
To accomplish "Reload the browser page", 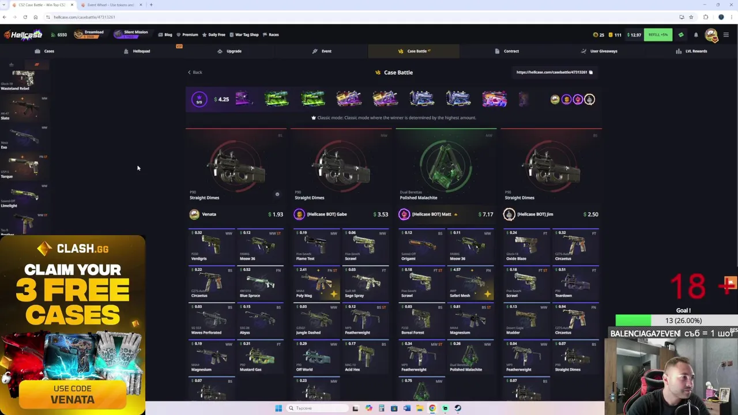I will 26,17.
